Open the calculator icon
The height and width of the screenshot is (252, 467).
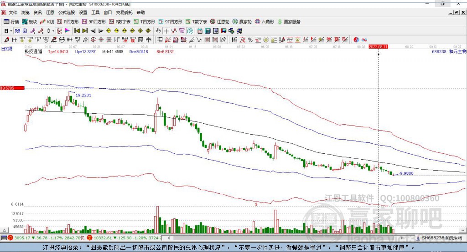[208, 31]
